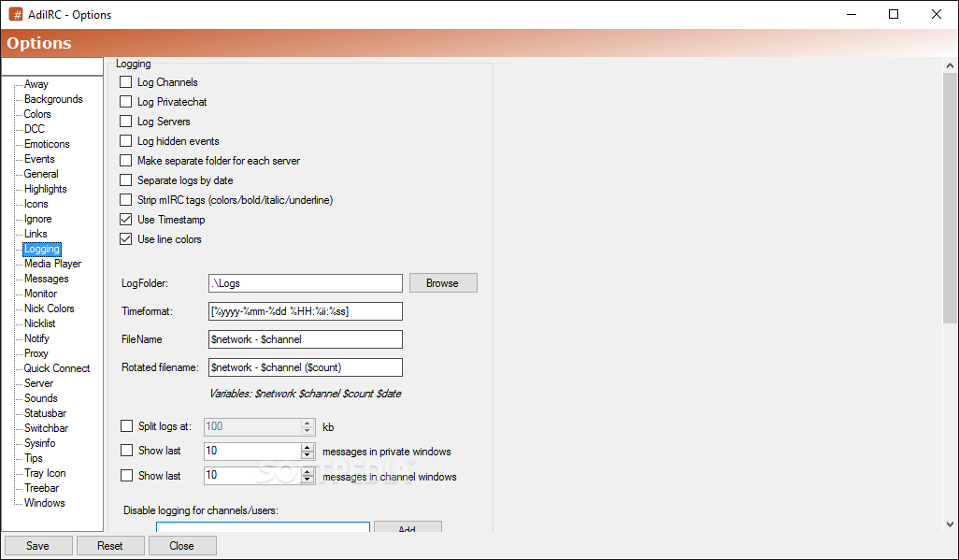This screenshot has width=959, height=560.
Task: Click the Rotated filename input field
Action: (x=306, y=367)
